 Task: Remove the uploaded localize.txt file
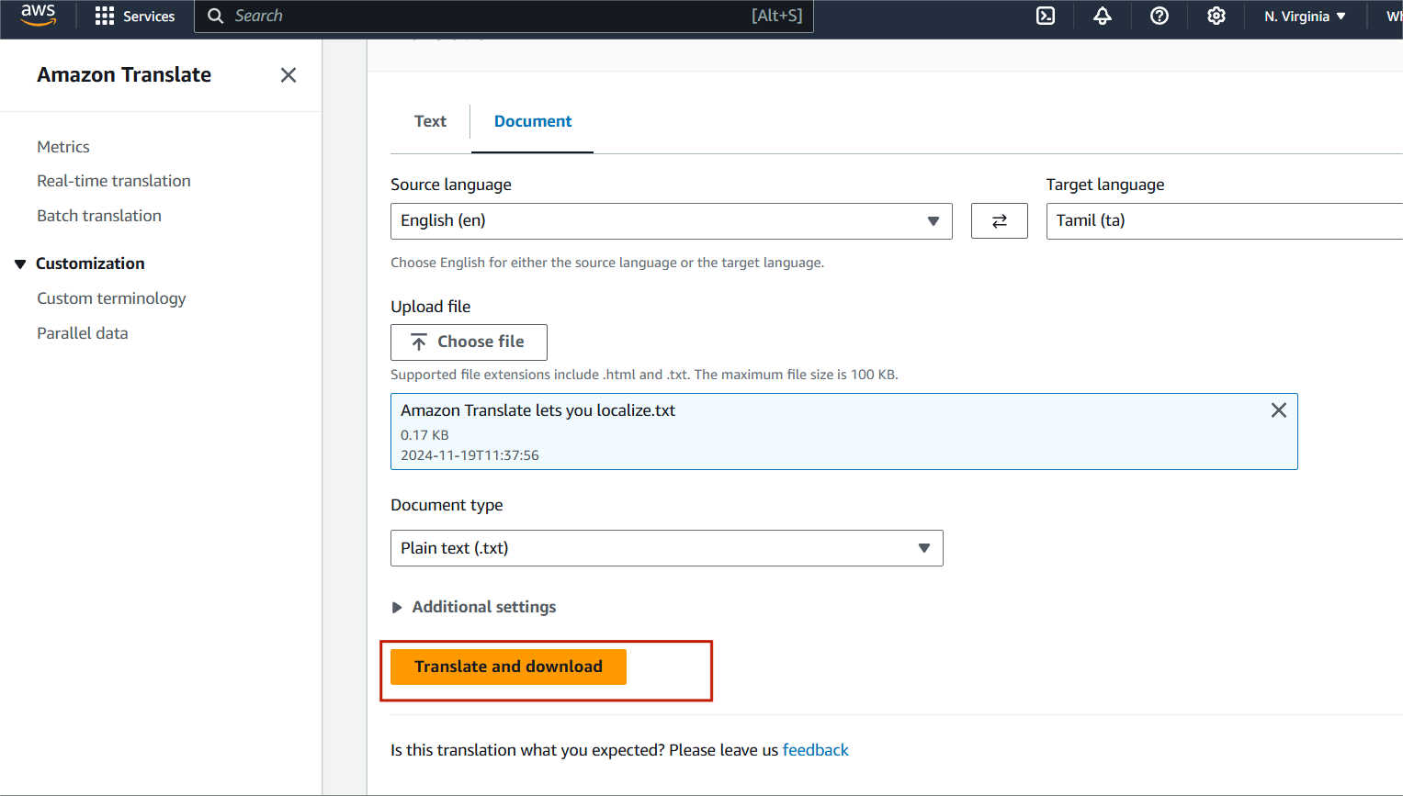point(1278,410)
